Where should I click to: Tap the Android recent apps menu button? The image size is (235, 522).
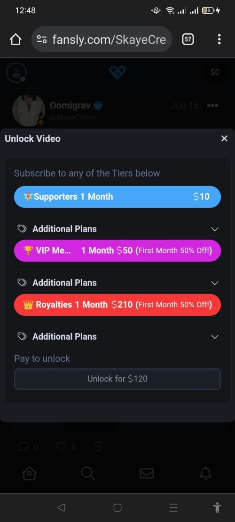coord(173,507)
